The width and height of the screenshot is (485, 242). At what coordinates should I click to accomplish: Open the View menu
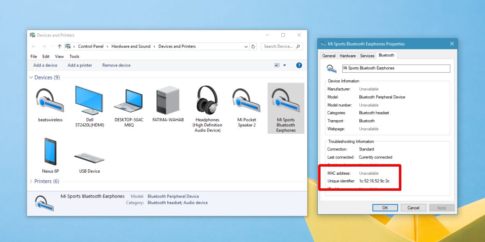click(59, 56)
